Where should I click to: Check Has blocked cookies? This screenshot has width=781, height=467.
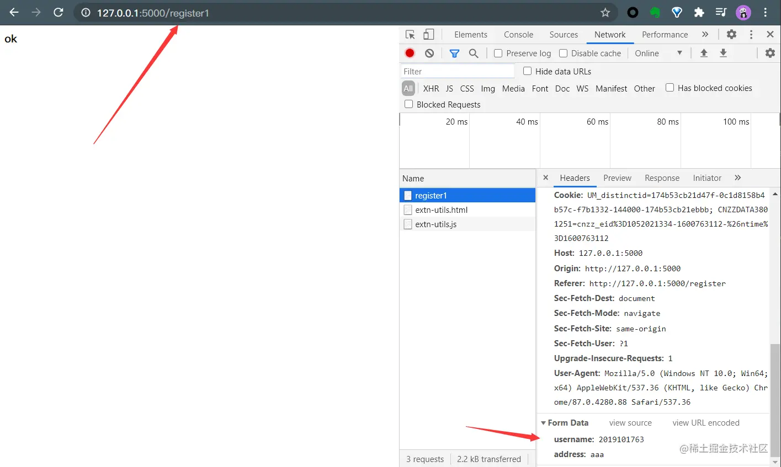670,87
